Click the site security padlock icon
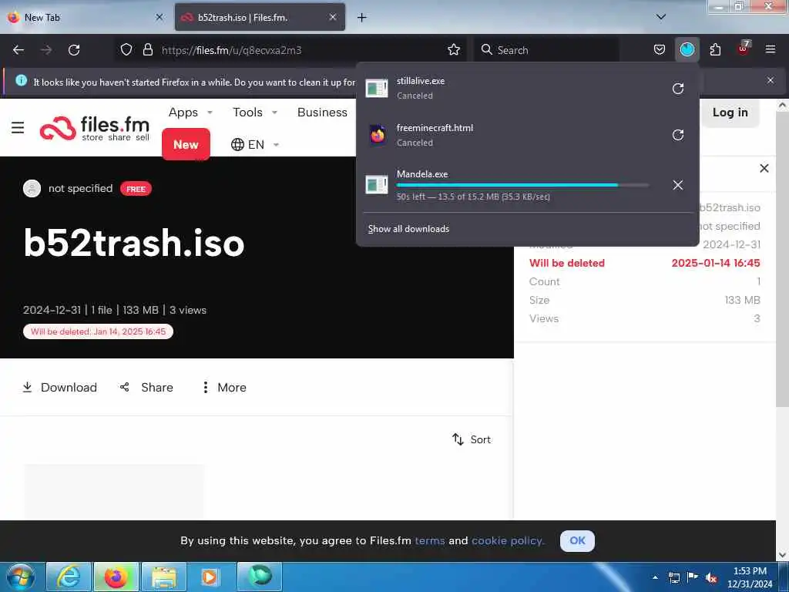Screen dimensions: 789x592 coord(147,50)
